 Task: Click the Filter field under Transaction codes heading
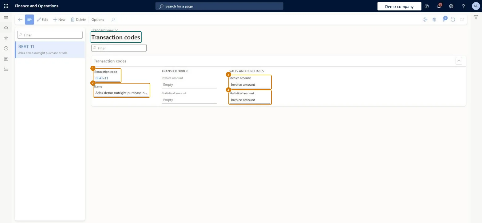tap(119, 48)
